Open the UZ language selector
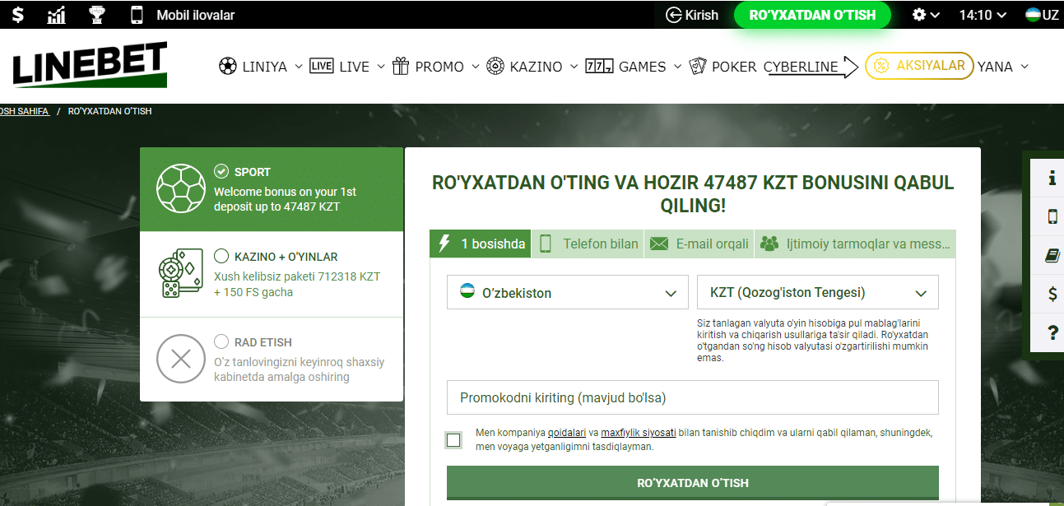The image size is (1064, 506). (x=1042, y=15)
